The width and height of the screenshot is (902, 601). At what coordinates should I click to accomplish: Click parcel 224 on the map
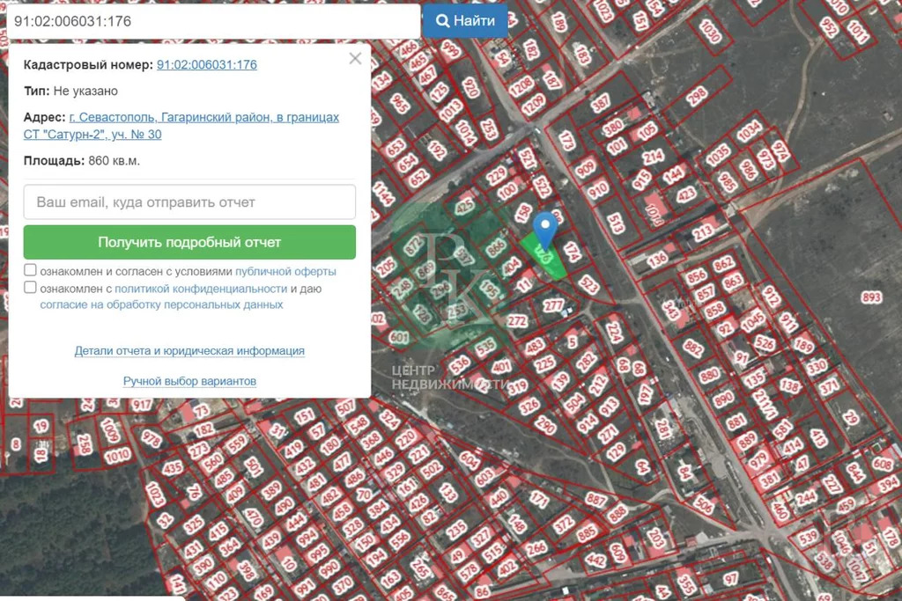tap(614, 332)
